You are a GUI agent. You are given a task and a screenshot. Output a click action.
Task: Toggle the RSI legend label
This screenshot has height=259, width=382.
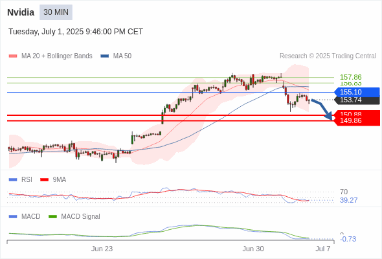pyautogui.click(x=27, y=179)
